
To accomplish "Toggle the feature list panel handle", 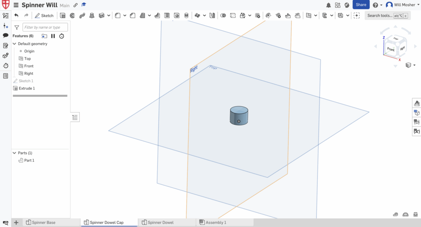I will click(75, 117).
